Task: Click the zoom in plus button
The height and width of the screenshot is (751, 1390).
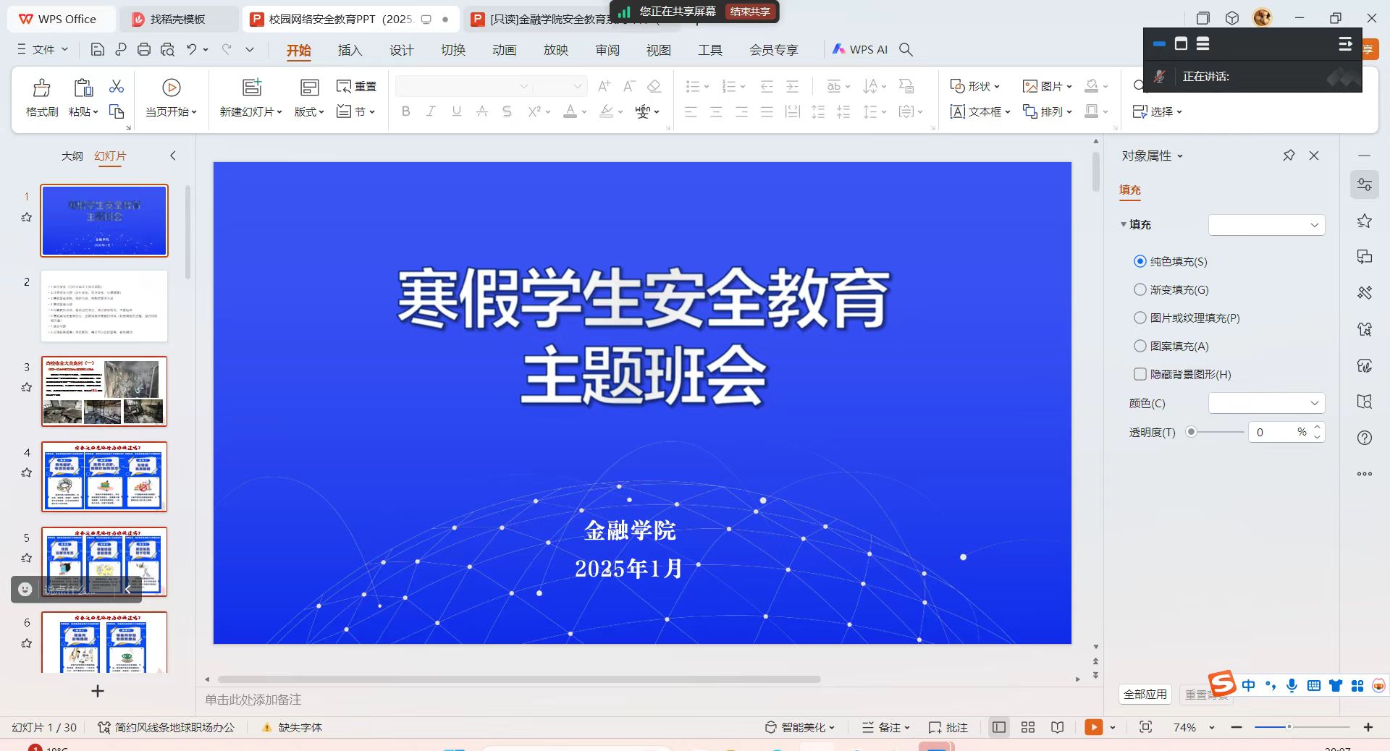Action: click(x=1368, y=727)
